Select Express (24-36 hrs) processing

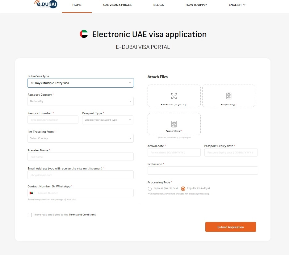tap(150, 189)
